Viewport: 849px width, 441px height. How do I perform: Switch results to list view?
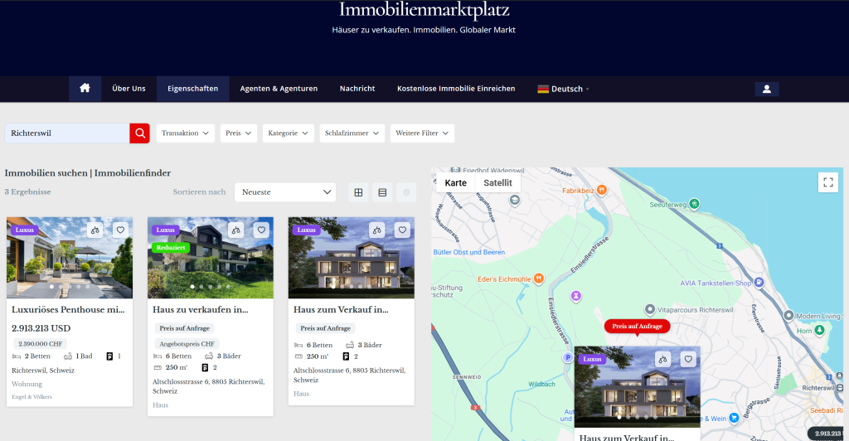382,192
